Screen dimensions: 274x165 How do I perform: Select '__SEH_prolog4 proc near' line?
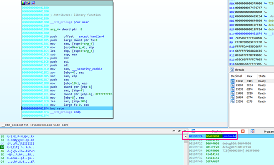coord(70,22)
